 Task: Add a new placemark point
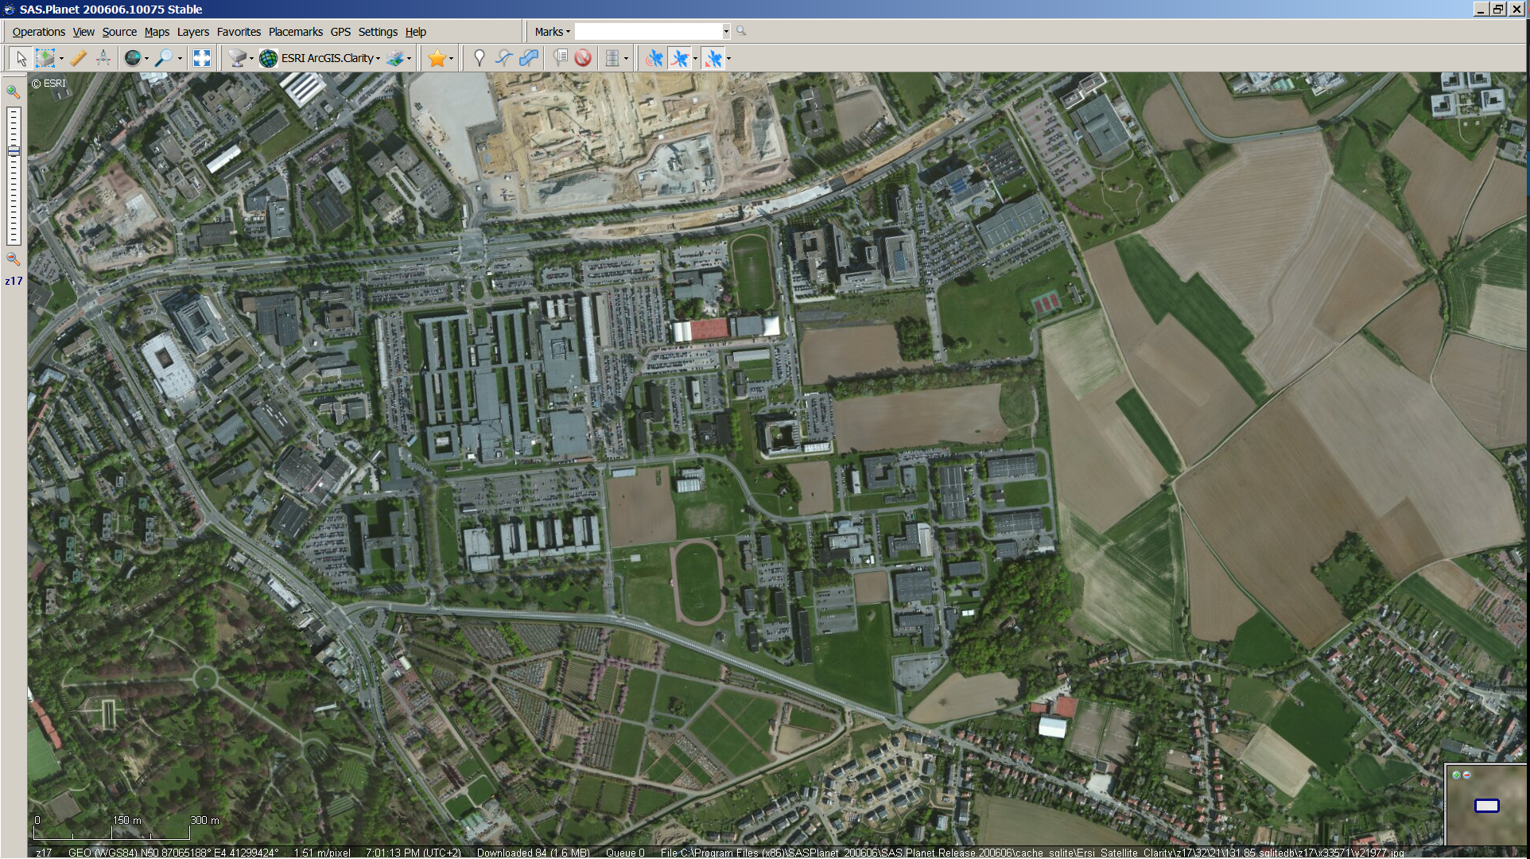coord(479,57)
